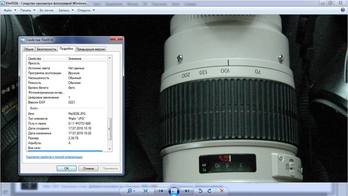This screenshot has width=348, height=196.
Task: Select the Дата создания value 17.07.2016 10:18
Action: pos(80,128)
